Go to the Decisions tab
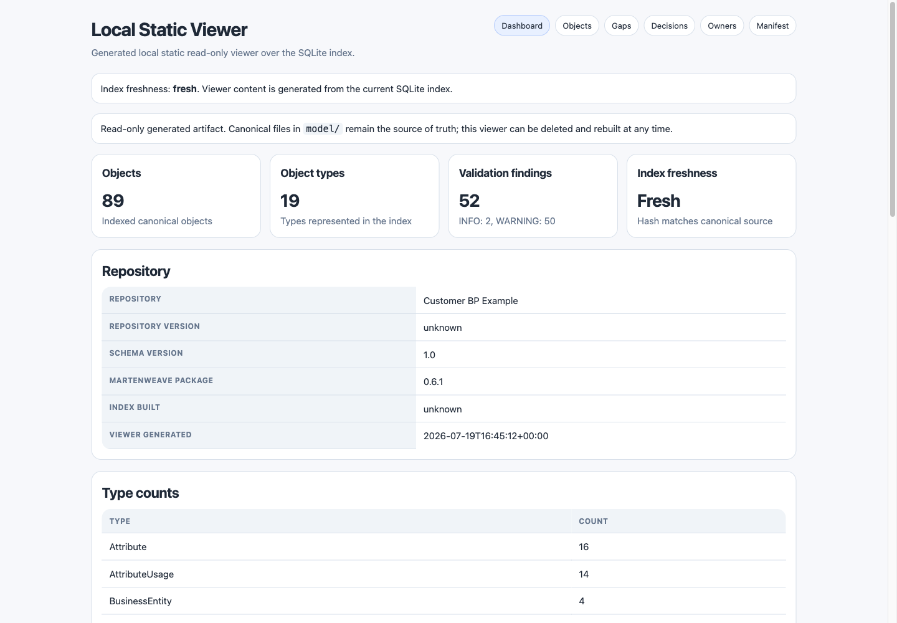Screen dimensions: 897x623 tap(669, 26)
